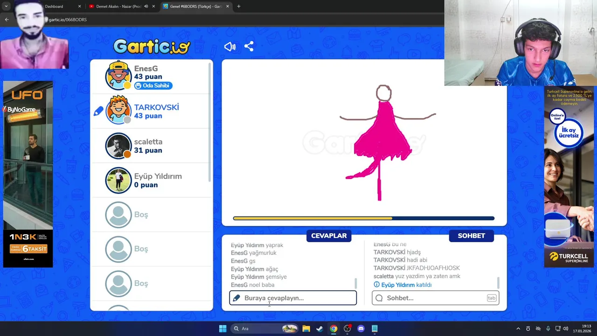Click 'EnesG noel baba' answer line
Screen dimensions: 597x336
[252, 285]
